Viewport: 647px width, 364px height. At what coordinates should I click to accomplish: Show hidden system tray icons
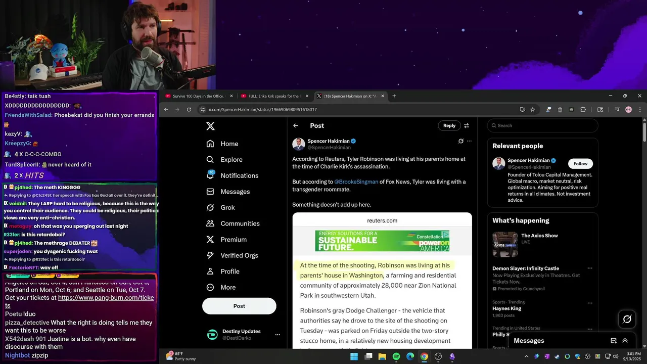(x=526, y=356)
